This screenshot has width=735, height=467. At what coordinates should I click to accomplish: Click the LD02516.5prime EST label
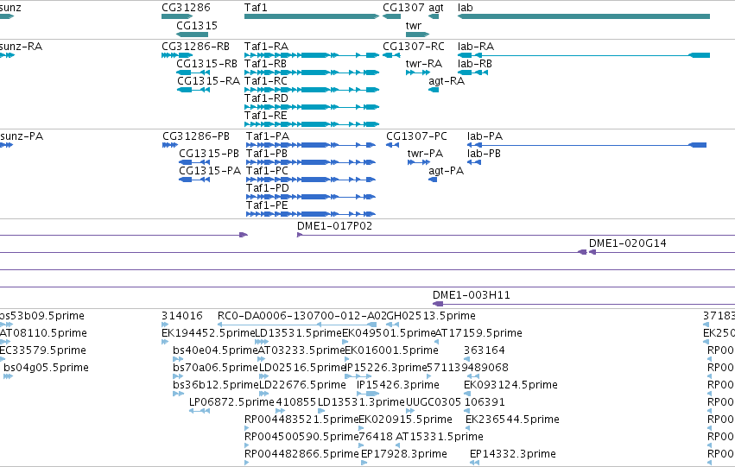point(302,368)
